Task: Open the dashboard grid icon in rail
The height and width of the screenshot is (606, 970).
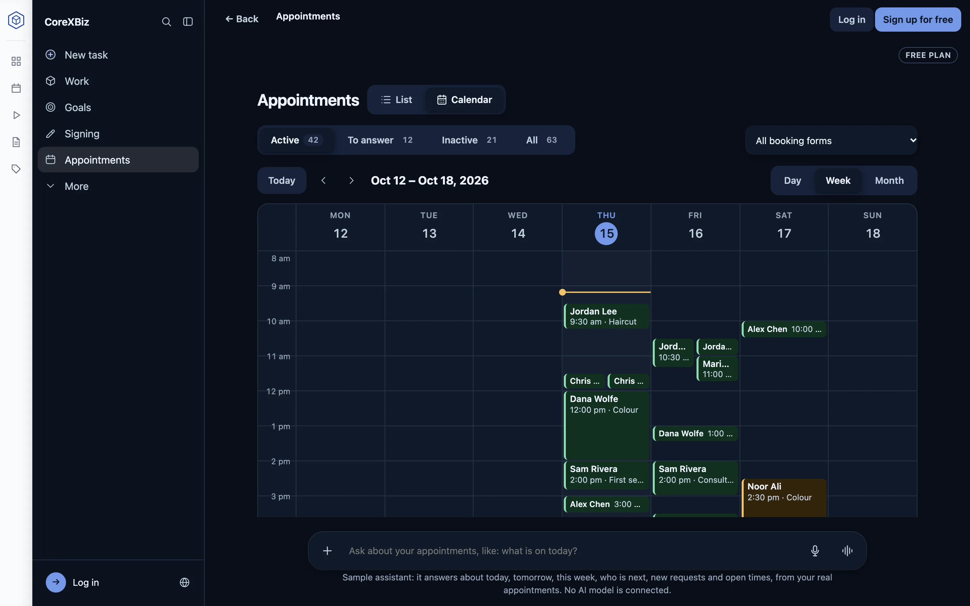Action: coord(16,61)
